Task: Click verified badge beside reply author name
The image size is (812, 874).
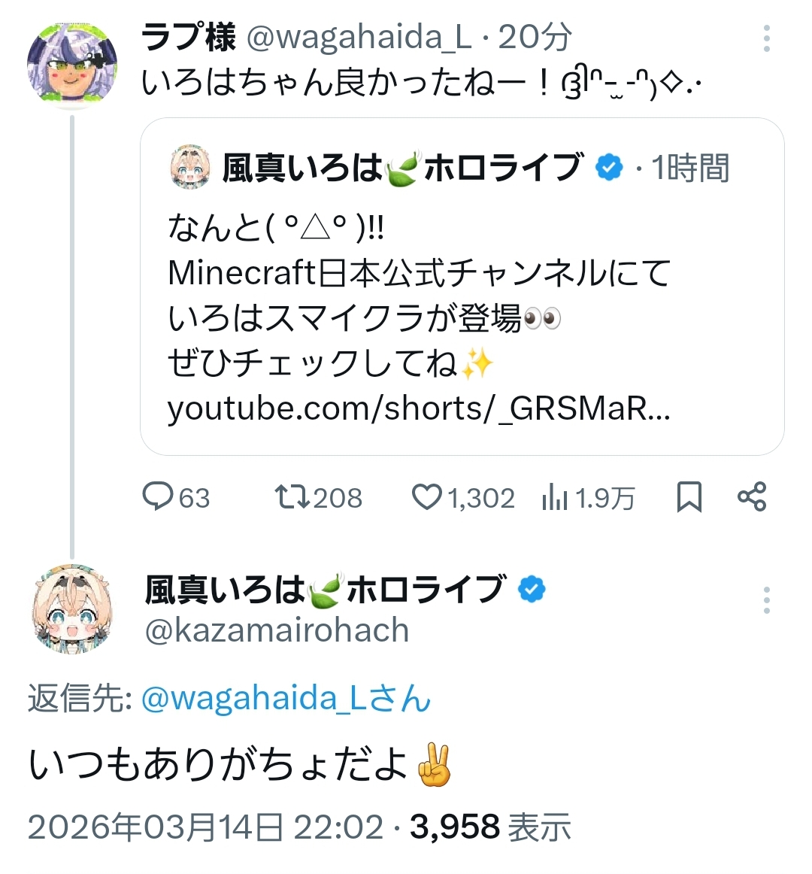Action: coord(532,590)
